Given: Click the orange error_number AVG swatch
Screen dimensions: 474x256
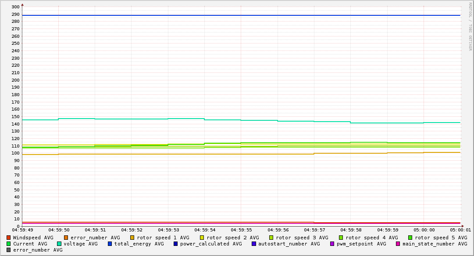Looking at the screenshot, I should coord(66,238).
